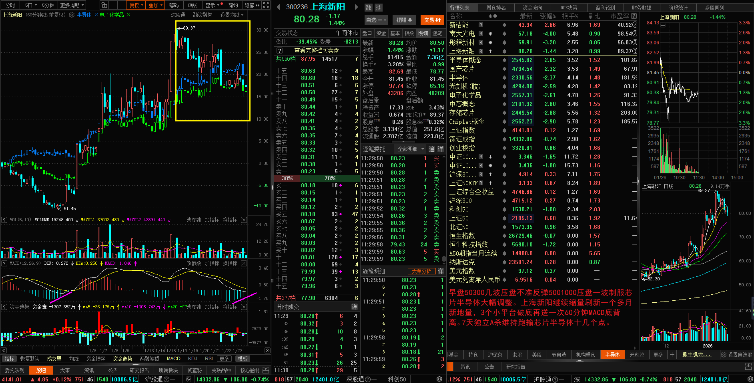Select the 半导体 watchlist tab
The width and height of the screenshot is (754, 383).
tap(612, 355)
